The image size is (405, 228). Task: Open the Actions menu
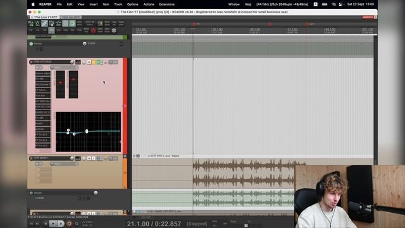(x=149, y=4)
